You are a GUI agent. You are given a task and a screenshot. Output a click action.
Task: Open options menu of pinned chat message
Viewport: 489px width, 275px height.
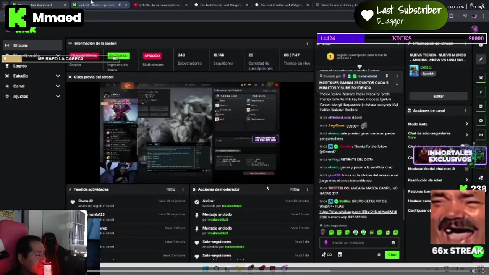coord(397,76)
